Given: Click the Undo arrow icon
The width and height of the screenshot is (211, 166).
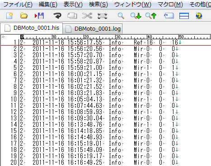Looking at the screenshot, I should [57, 16].
